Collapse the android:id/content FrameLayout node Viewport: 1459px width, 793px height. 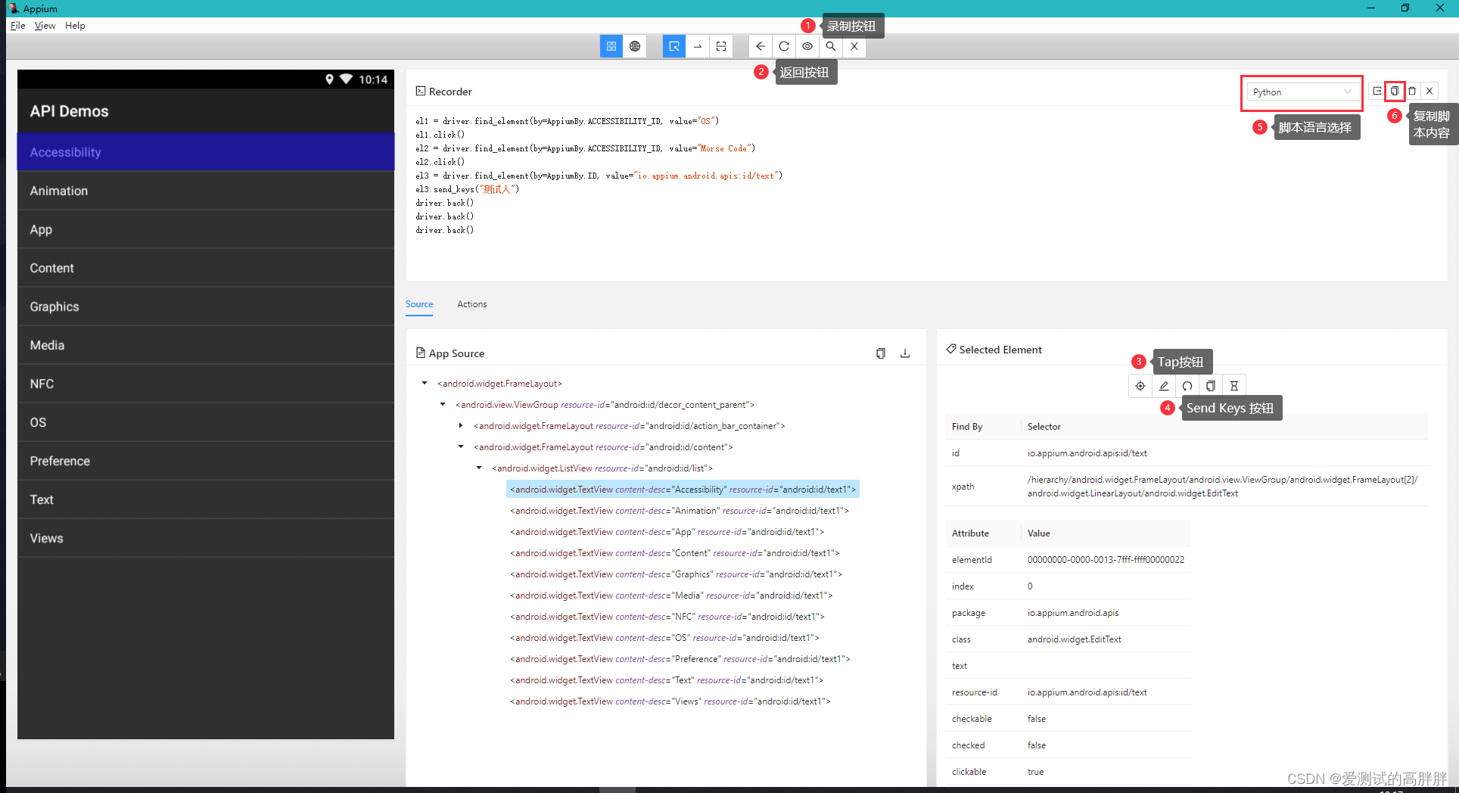click(461, 447)
